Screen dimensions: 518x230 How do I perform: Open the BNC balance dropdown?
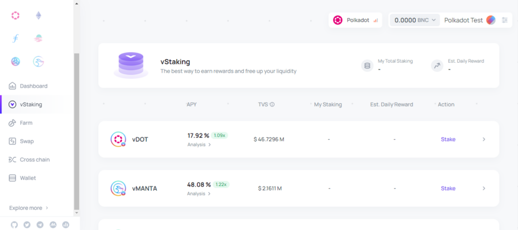pos(415,20)
